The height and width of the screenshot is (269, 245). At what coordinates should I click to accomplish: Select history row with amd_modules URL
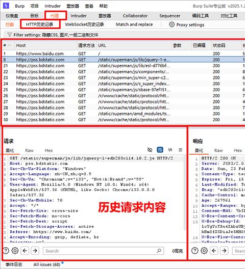pyautogui.click(x=123, y=114)
